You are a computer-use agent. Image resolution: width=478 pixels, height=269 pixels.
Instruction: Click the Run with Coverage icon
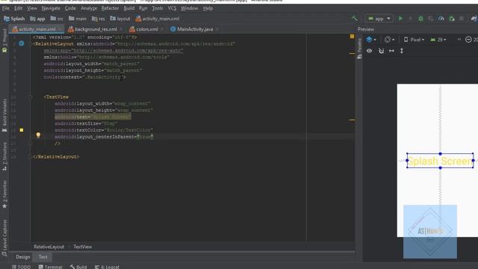pyautogui.click(x=431, y=19)
